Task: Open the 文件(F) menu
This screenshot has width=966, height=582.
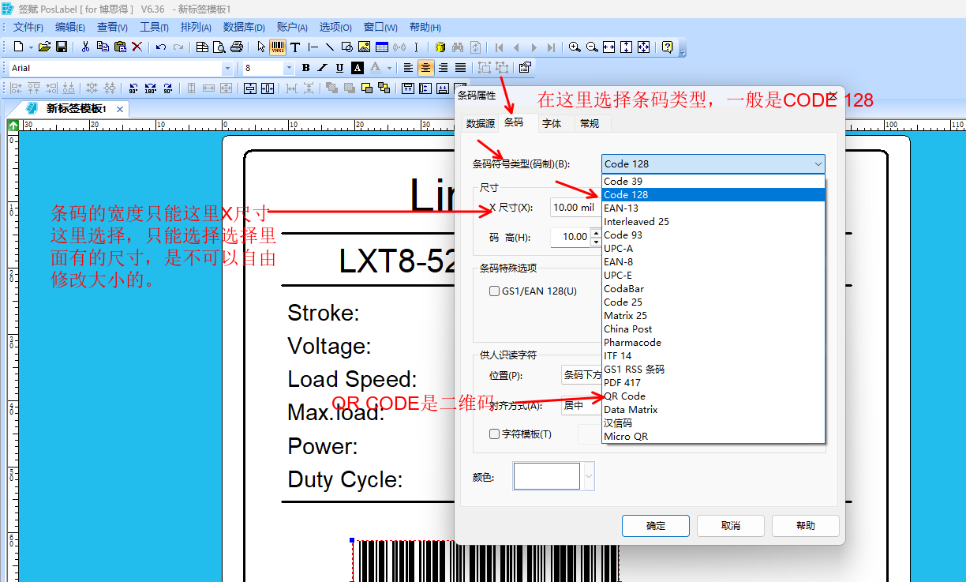Action: pos(28,27)
